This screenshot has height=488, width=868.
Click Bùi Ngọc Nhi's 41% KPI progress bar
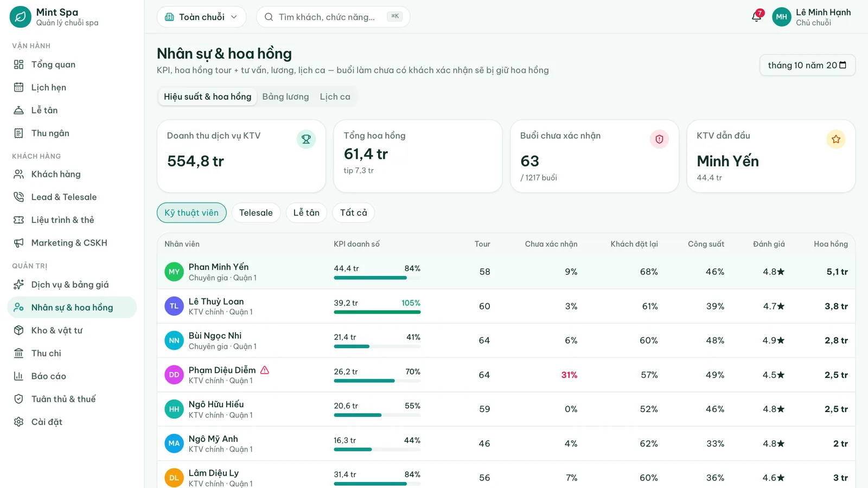(377, 346)
